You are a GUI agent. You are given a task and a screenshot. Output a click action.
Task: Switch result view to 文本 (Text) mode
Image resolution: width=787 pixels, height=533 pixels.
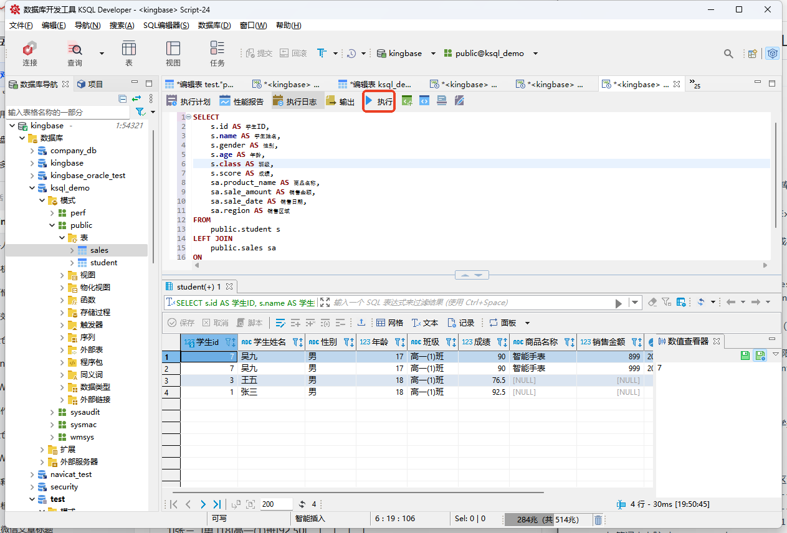pyautogui.click(x=424, y=323)
